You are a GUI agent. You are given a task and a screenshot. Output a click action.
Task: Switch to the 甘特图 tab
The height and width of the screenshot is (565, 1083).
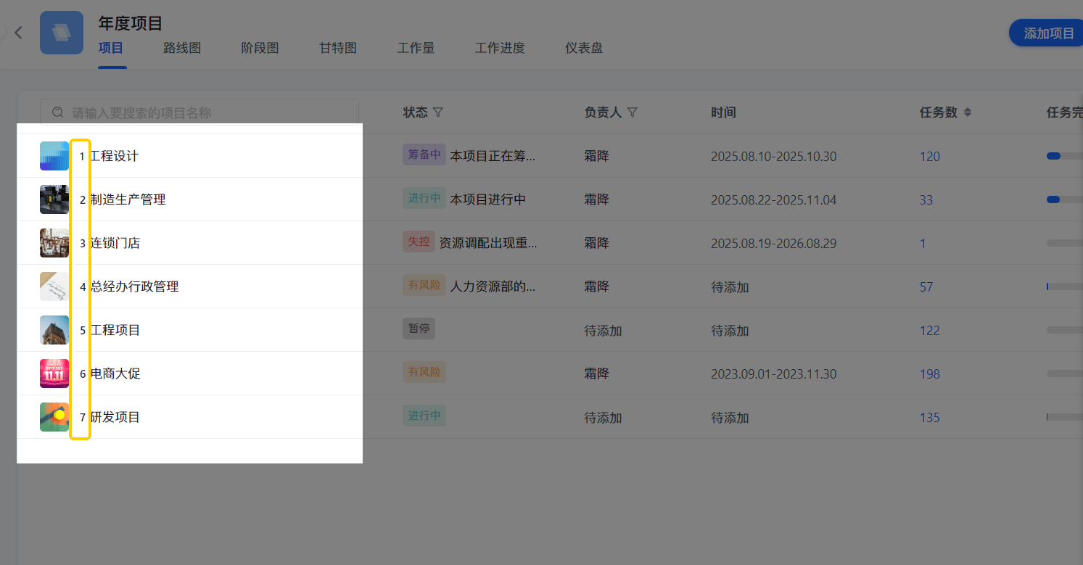point(337,48)
